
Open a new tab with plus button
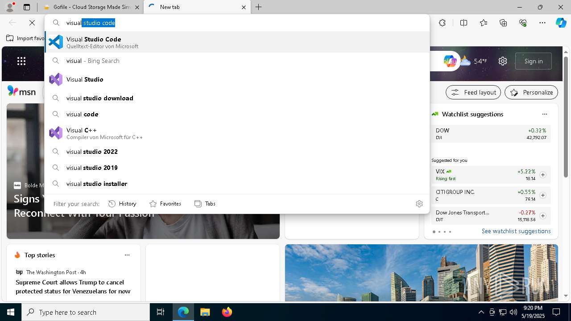[258, 7]
